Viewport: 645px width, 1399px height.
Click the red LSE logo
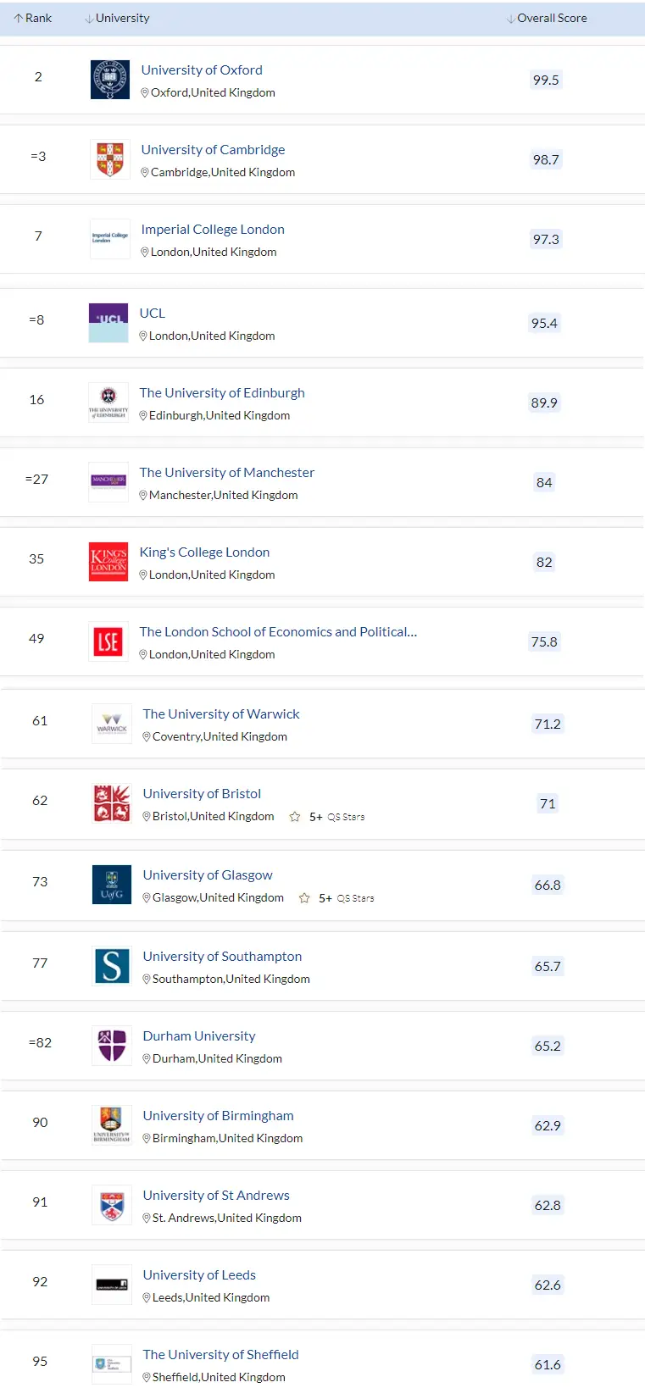point(108,641)
